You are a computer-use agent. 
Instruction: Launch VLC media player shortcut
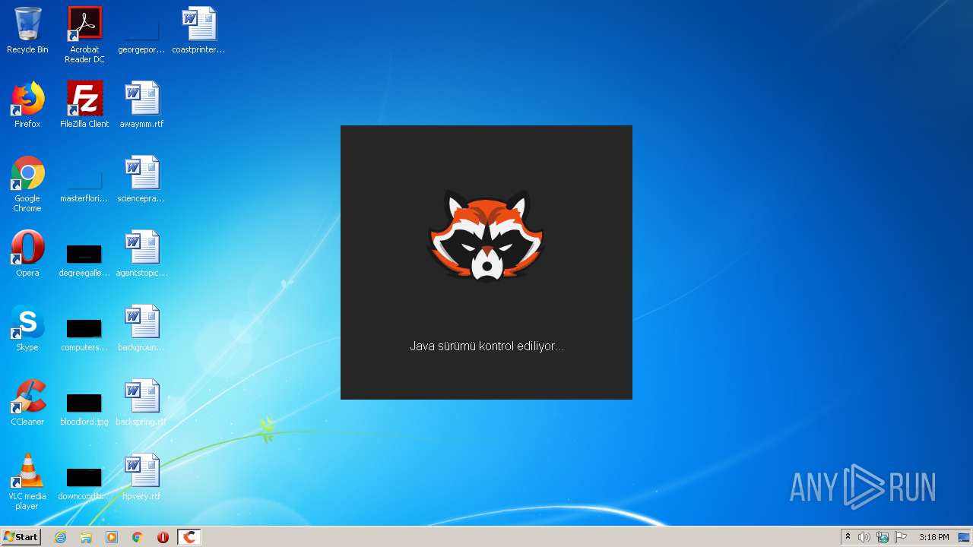[x=27, y=482]
